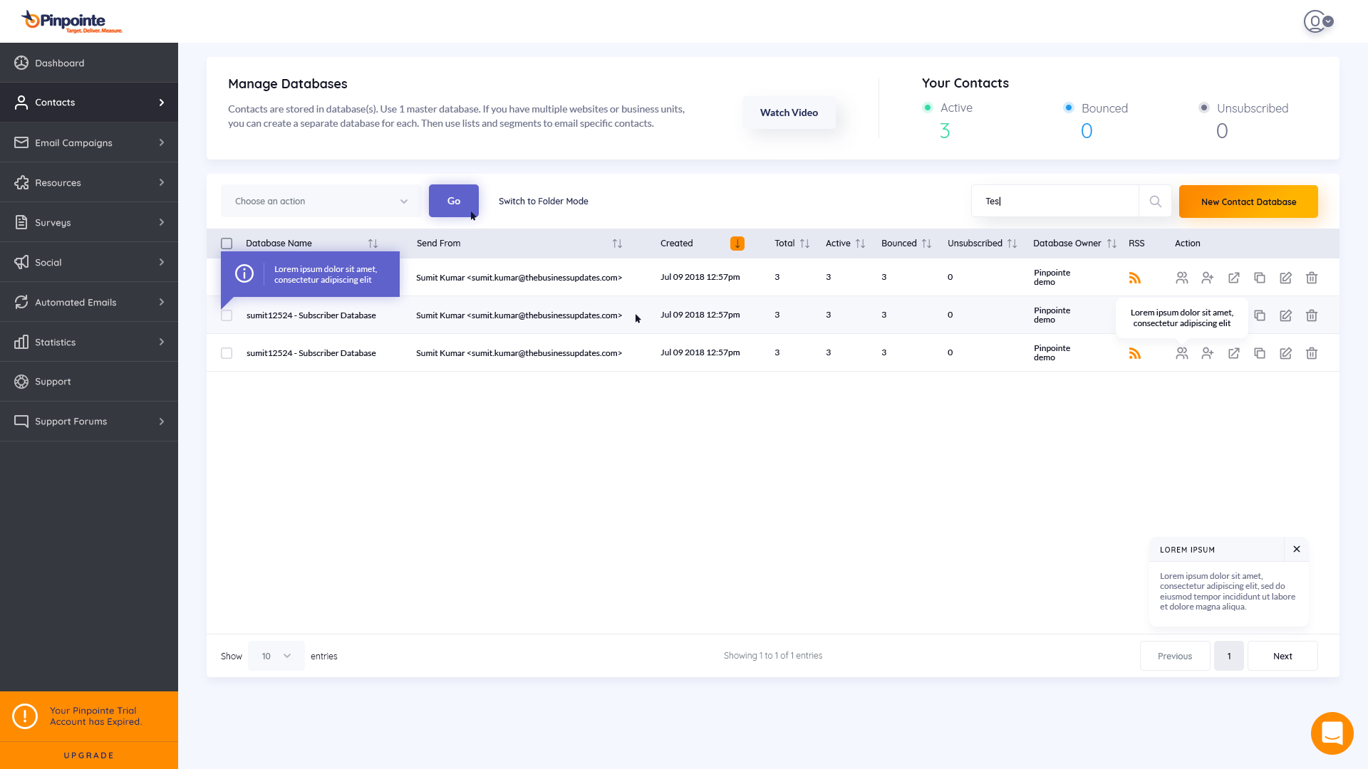Open Support menu item

[x=89, y=382]
